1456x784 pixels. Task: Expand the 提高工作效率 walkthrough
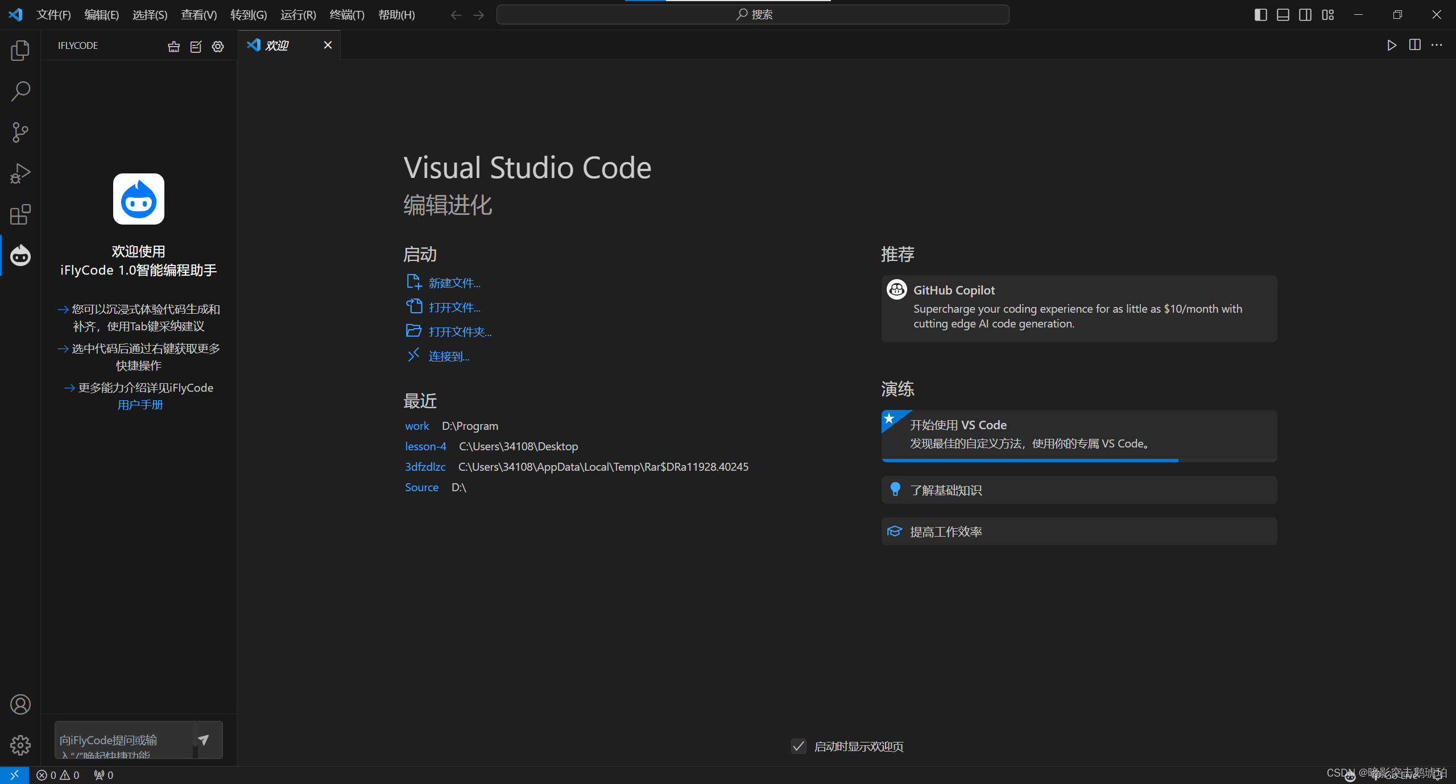point(1078,532)
